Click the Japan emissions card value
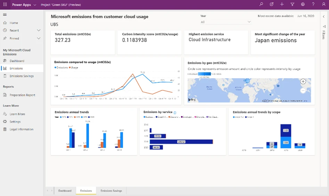Screen dimensions: 329x196 click(x=276, y=41)
